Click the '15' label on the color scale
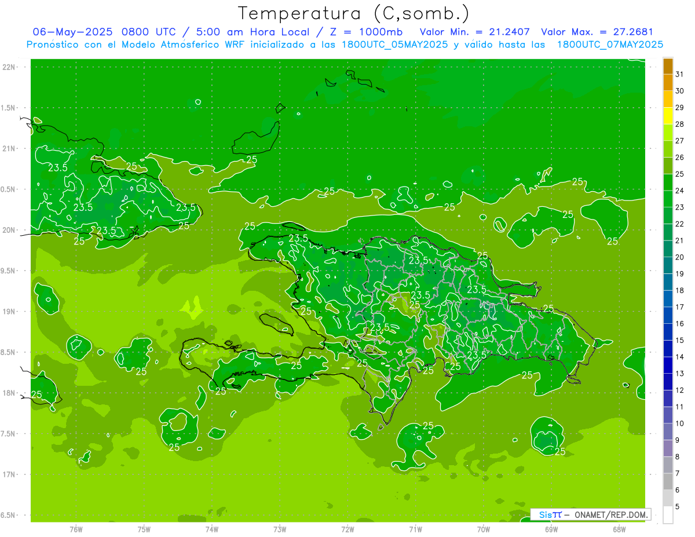The height and width of the screenshot is (537, 695). 680,341
